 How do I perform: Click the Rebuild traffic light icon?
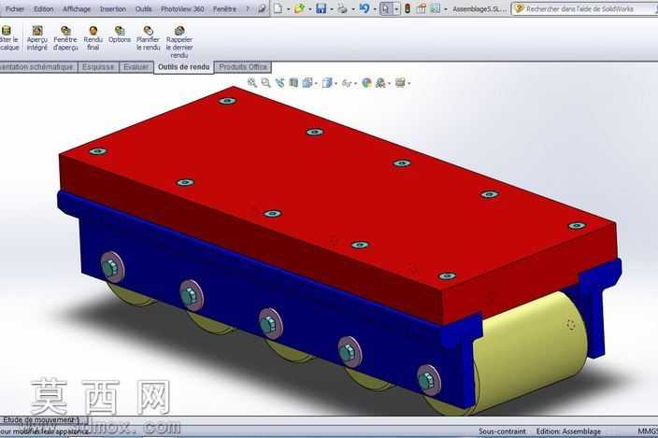tap(408, 8)
